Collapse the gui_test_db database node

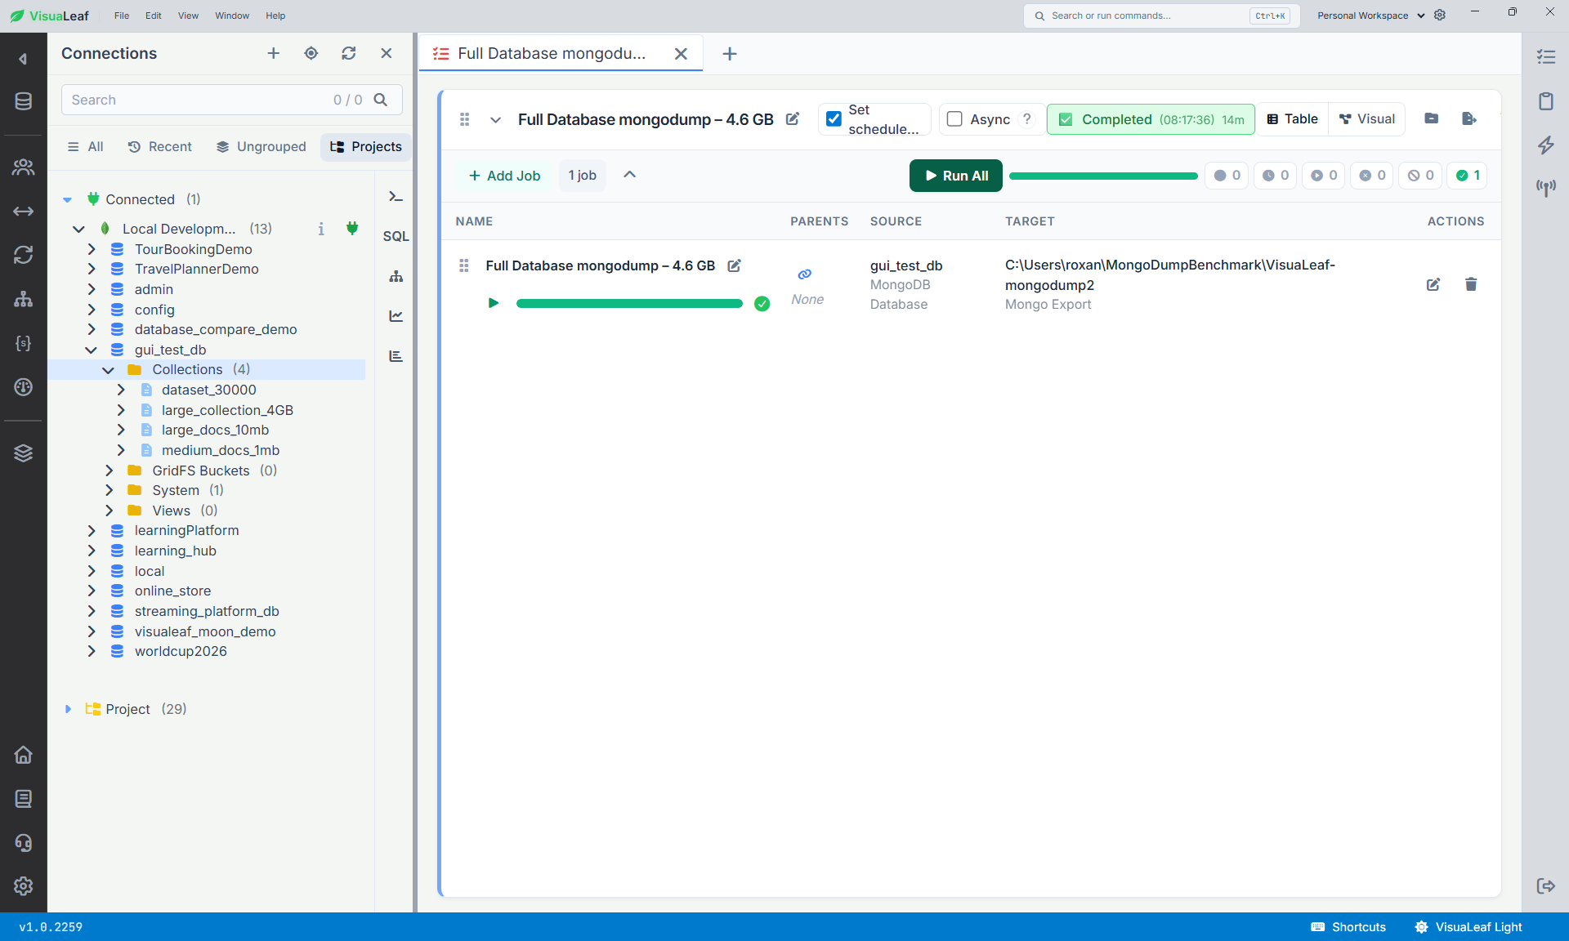pyautogui.click(x=92, y=350)
